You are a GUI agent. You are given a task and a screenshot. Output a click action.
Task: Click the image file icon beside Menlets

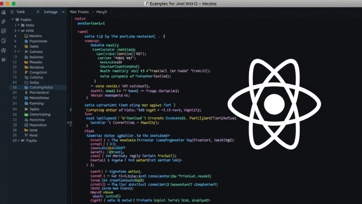coord(26,36)
